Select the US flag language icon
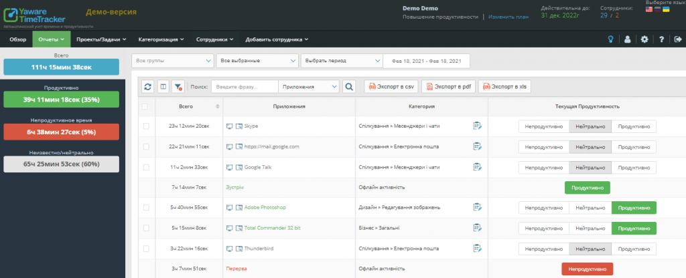 click(648, 10)
